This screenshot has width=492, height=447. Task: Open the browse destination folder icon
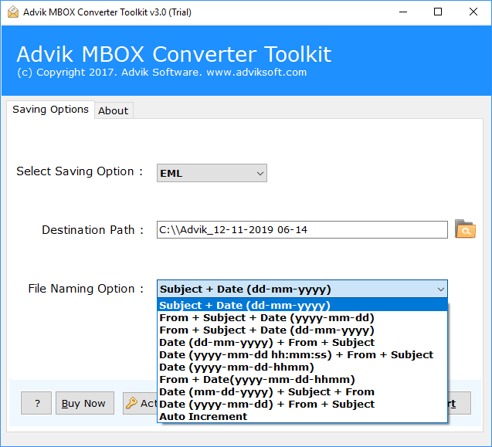click(465, 229)
